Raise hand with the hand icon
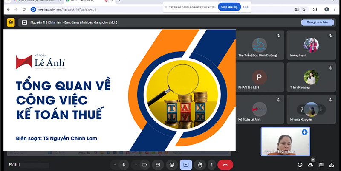This screenshot has width=341, height=171. (199, 165)
